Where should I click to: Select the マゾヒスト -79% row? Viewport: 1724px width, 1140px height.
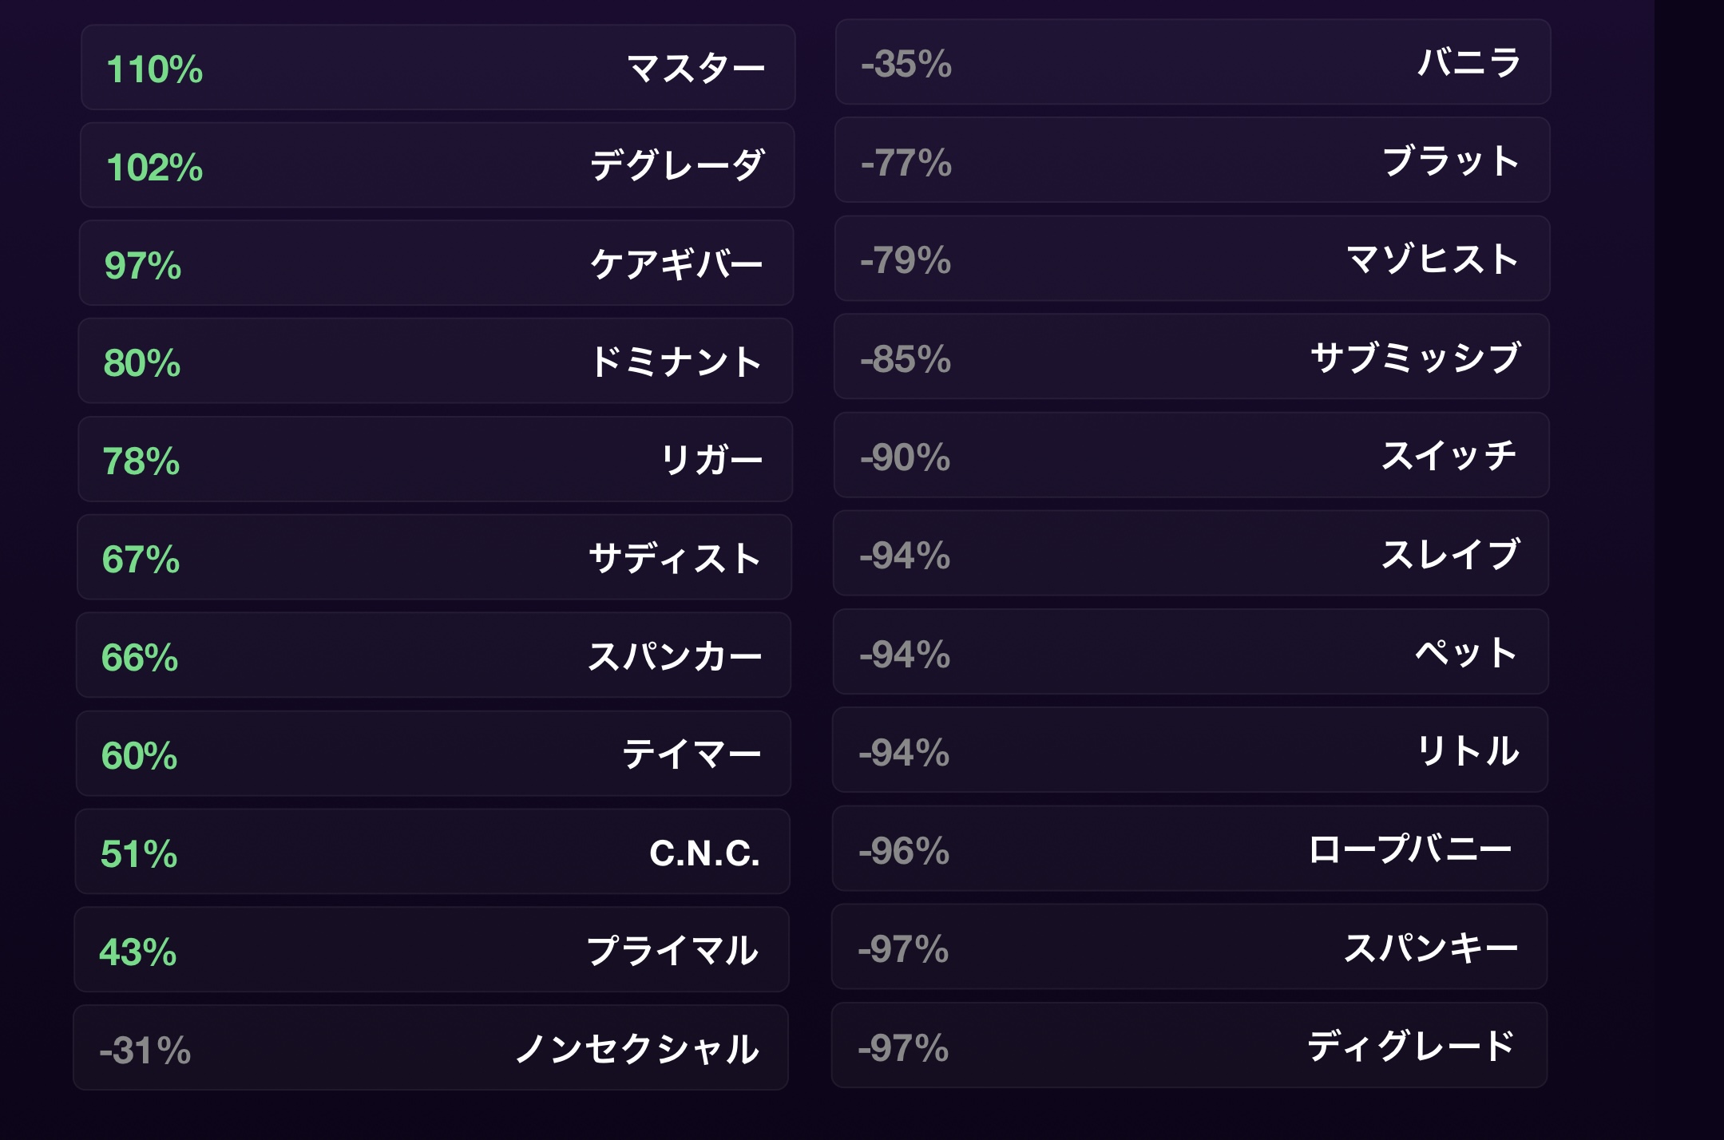(x=1192, y=259)
